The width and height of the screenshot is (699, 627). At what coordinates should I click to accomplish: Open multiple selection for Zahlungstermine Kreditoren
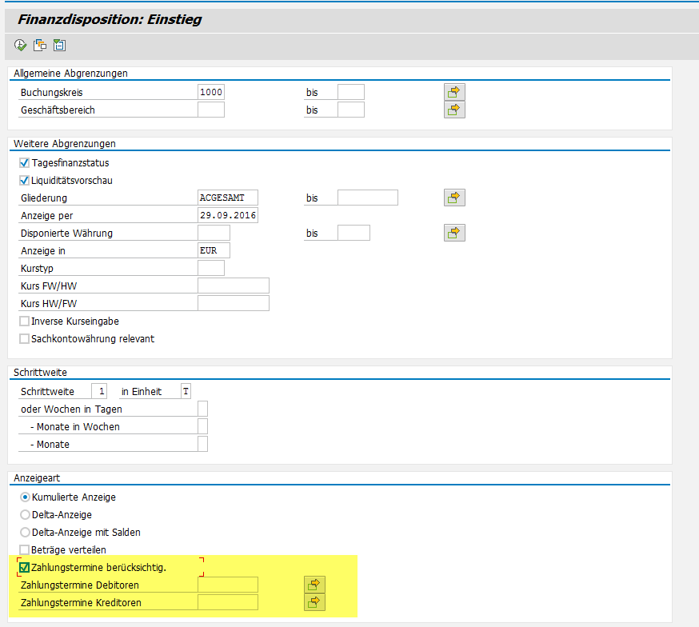tap(314, 601)
